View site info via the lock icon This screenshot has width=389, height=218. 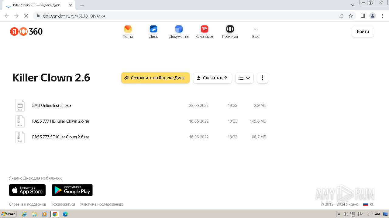pyautogui.click(x=38, y=16)
